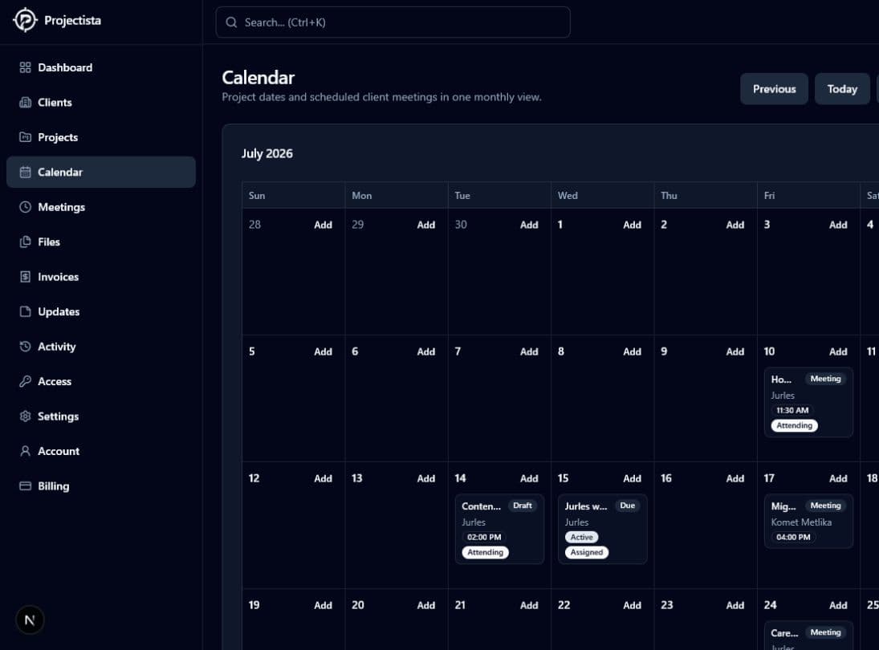Add an event on July 16
This screenshot has height=650, width=879.
coord(735,478)
